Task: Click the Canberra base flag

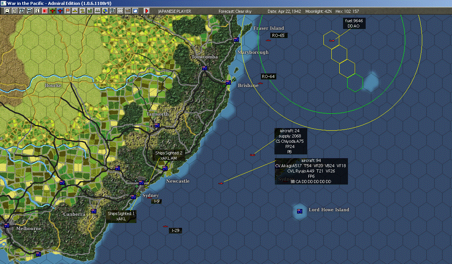Action: [94, 211]
